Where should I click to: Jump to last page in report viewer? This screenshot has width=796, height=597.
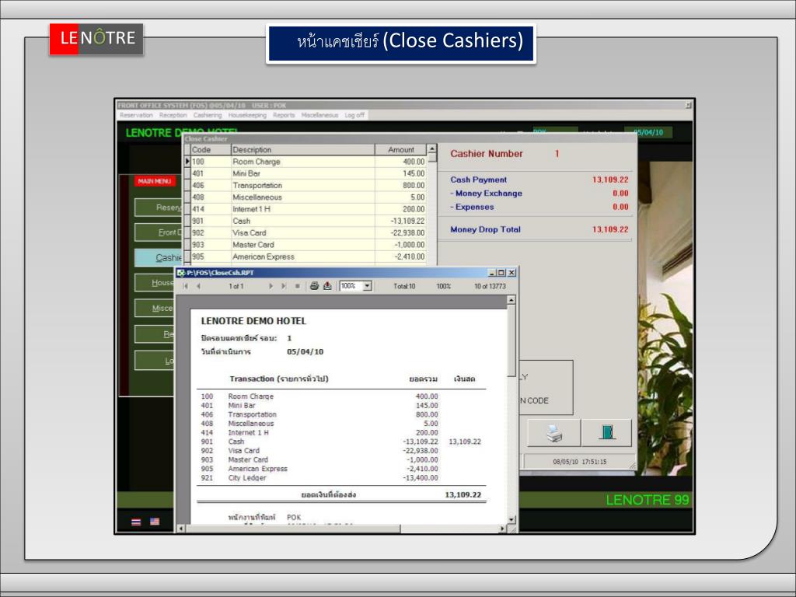pyautogui.click(x=284, y=286)
